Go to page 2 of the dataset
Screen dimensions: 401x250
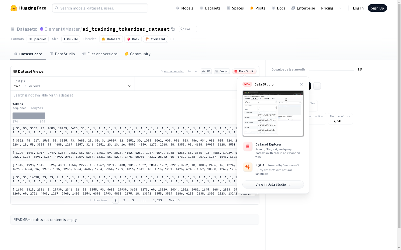point(124,200)
